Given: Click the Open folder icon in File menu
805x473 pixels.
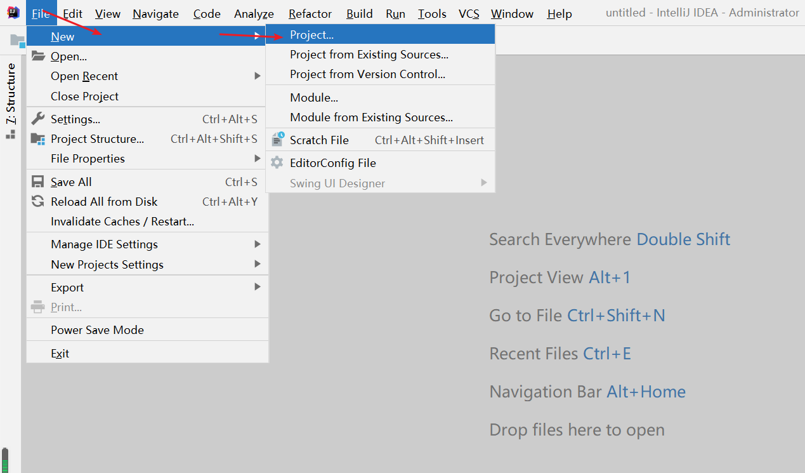Looking at the screenshot, I should tap(38, 56).
